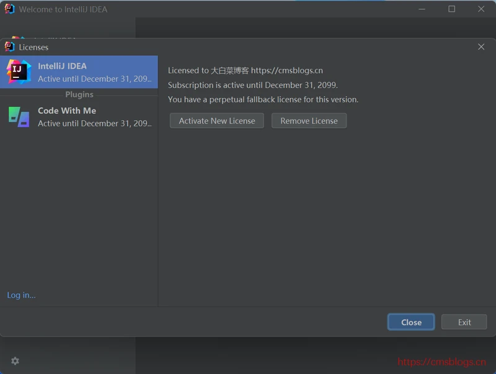This screenshot has height=374, width=496.
Task: Click the Exit button
Action: (x=464, y=322)
